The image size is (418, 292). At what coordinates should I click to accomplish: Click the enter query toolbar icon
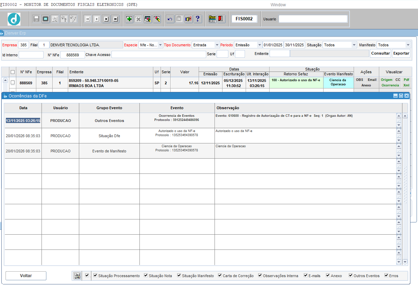(64, 19)
